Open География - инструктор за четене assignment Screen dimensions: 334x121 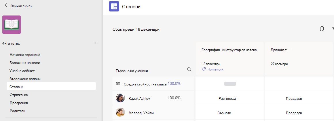coord(229,50)
